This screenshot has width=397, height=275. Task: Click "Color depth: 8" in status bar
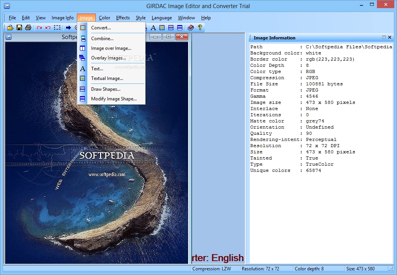[309, 269]
